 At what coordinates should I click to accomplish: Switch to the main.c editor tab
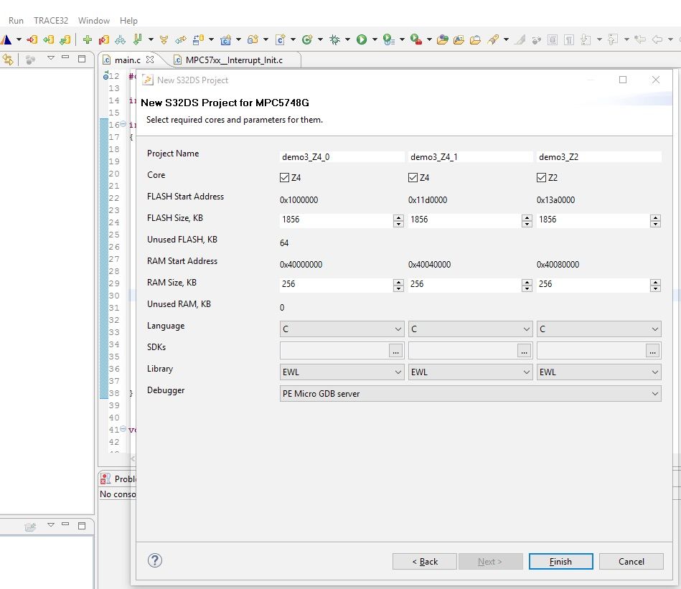coord(127,60)
